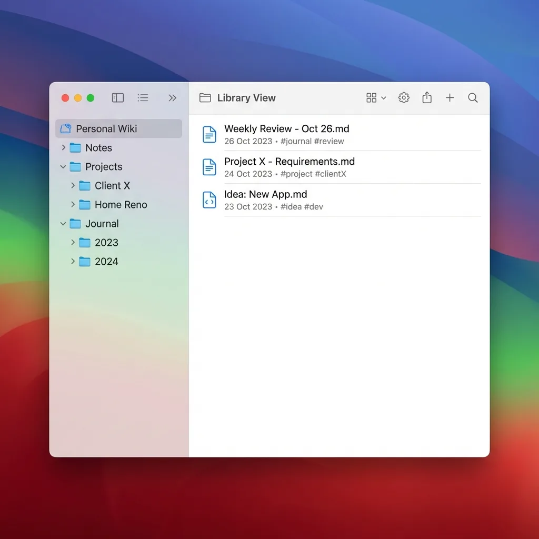This screenshot has height=539, width=539.
Task: Open settings with the gear icon
Action: (x=404, y=98)
